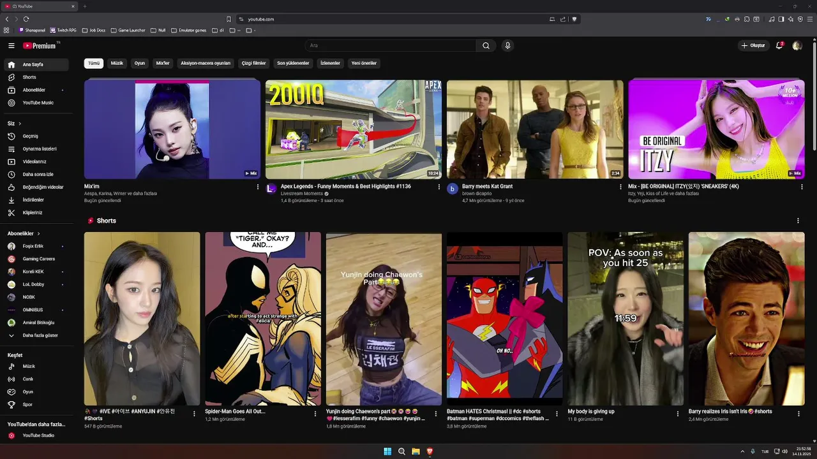Click the Oluştur create button
Screen dimensions: 817x459
coord(753,46)
